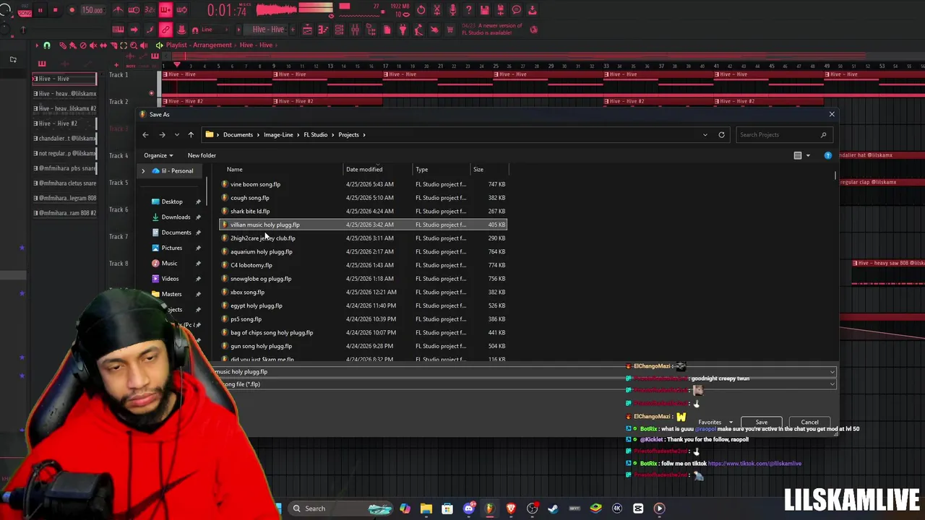Screen dimensions: 925x520
Task: Toggle the 3.2.1 countdown before recording
Action: pos(150,10)
